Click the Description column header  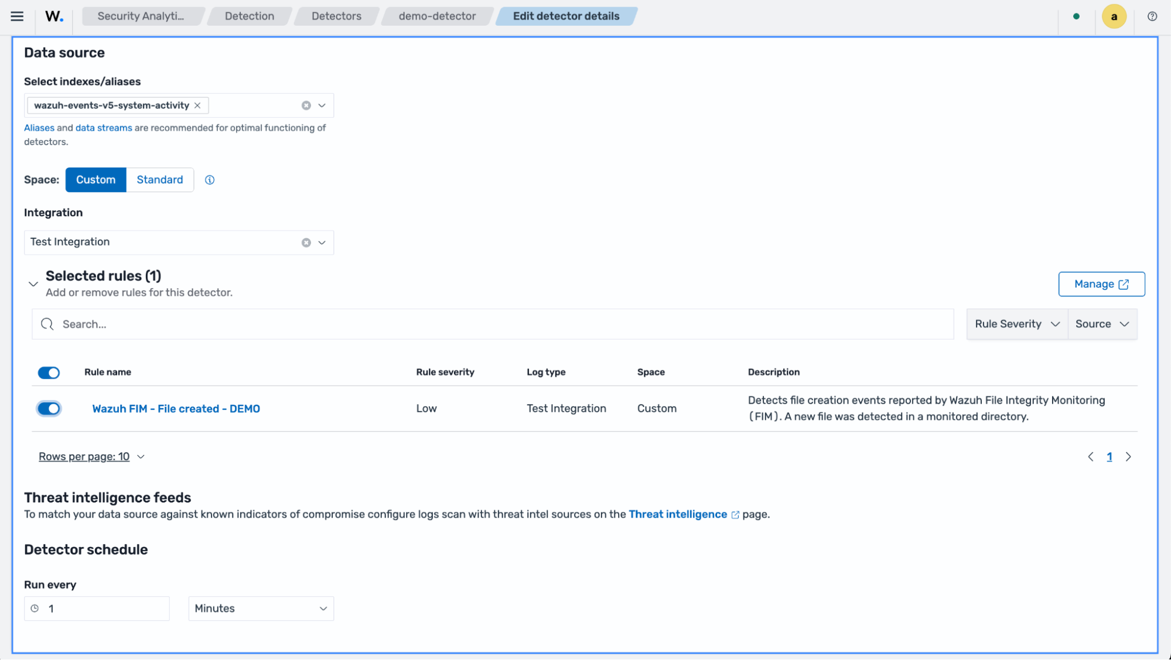point(773,372)
